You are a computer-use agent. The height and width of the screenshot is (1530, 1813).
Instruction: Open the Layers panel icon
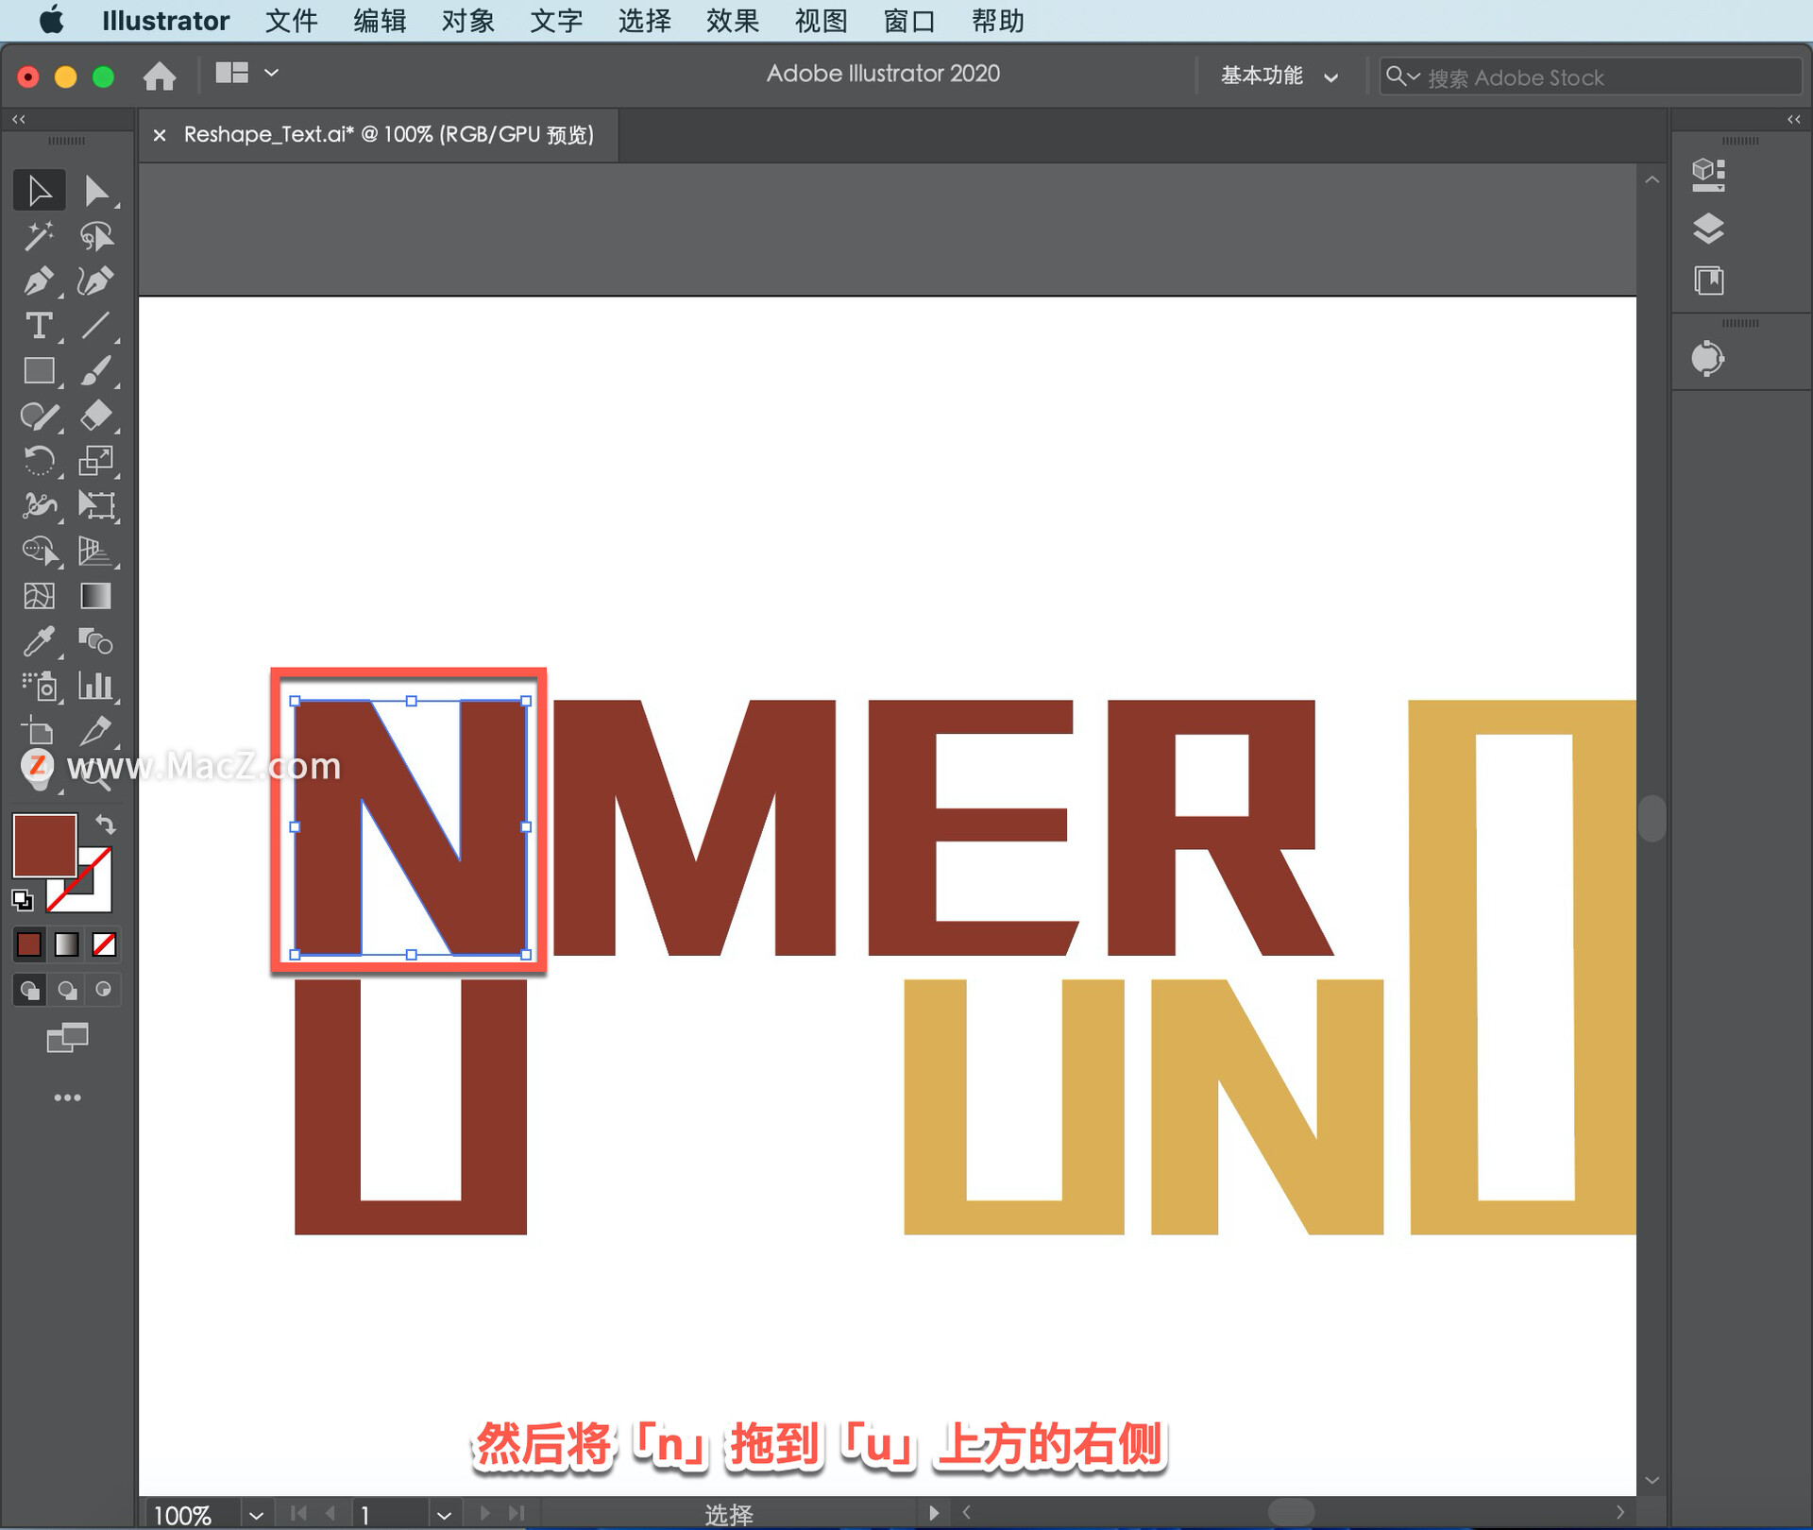tap(1707, 228)
